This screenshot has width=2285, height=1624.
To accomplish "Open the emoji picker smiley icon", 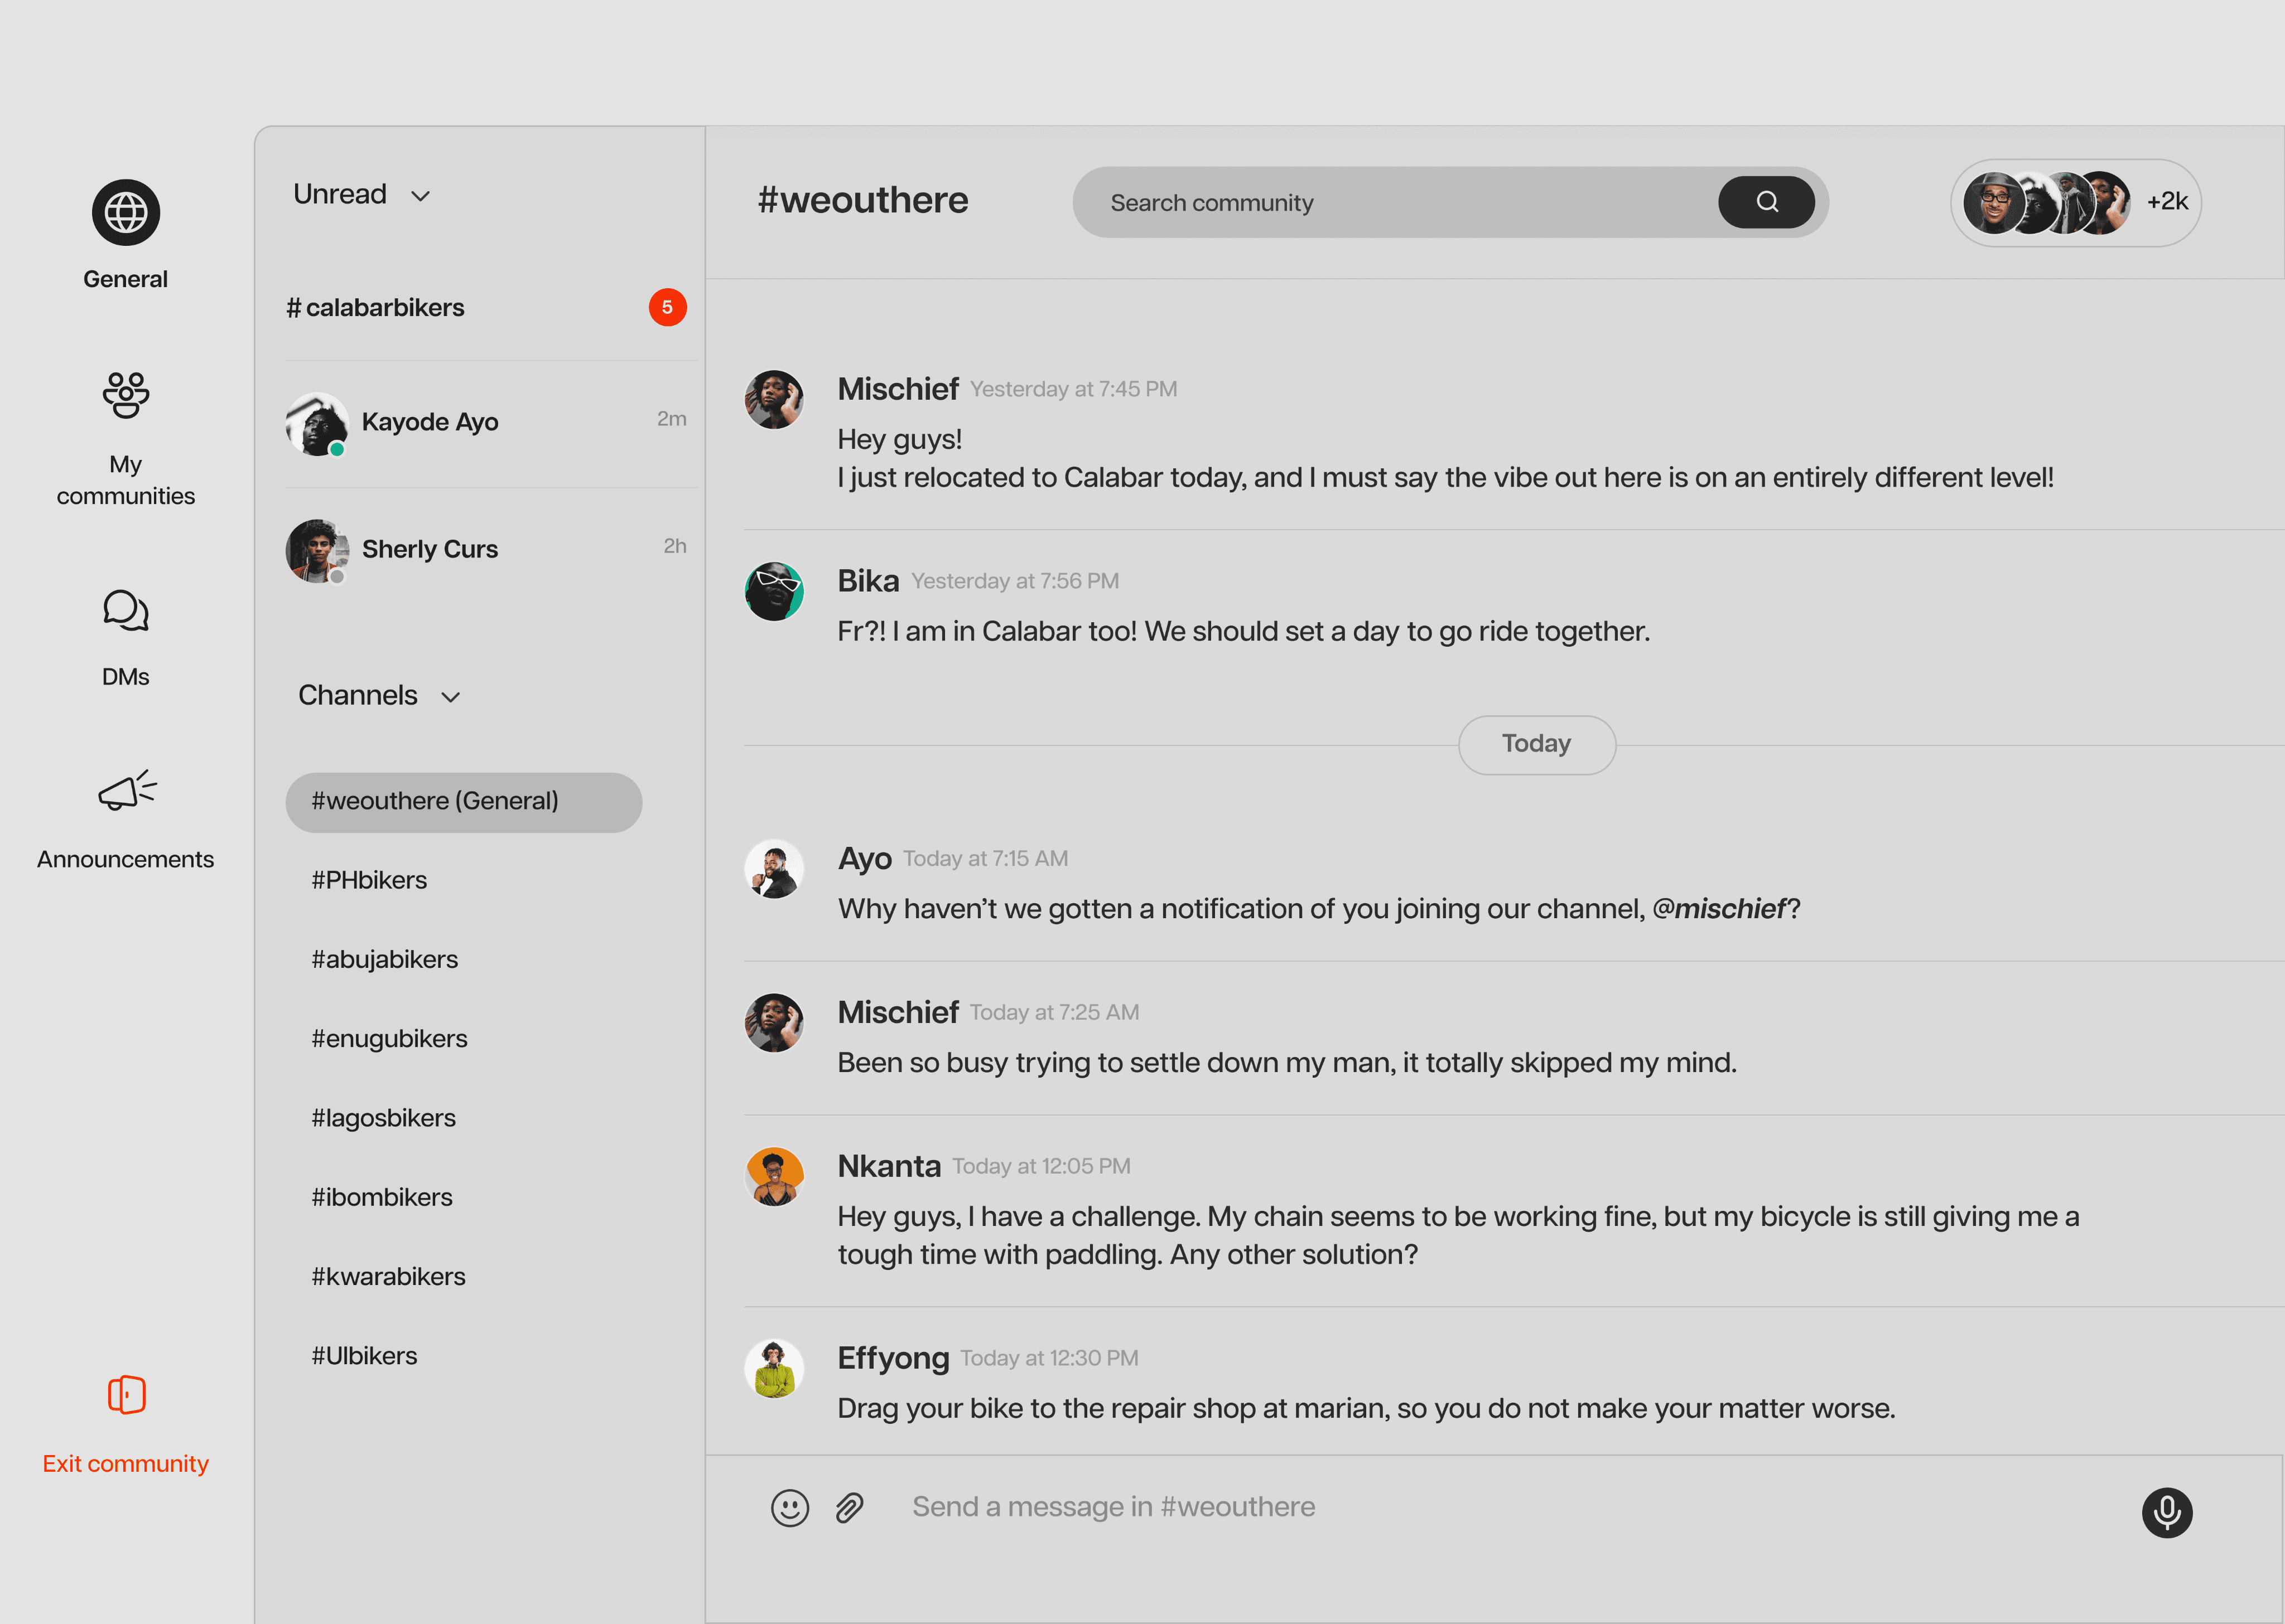I will [789, 1507].
